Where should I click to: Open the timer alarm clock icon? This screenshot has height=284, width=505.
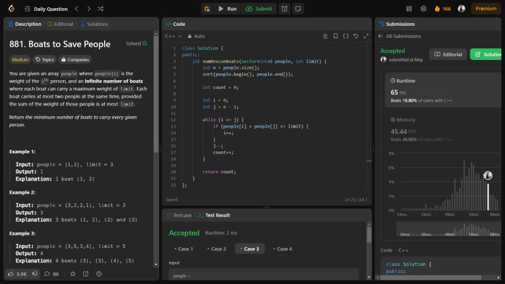coord(285,9)
